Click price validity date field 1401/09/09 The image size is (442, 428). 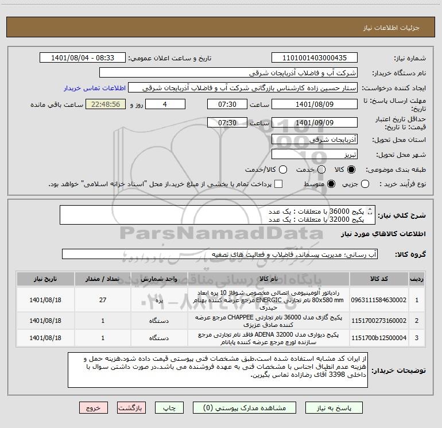[x=315, y=122]
